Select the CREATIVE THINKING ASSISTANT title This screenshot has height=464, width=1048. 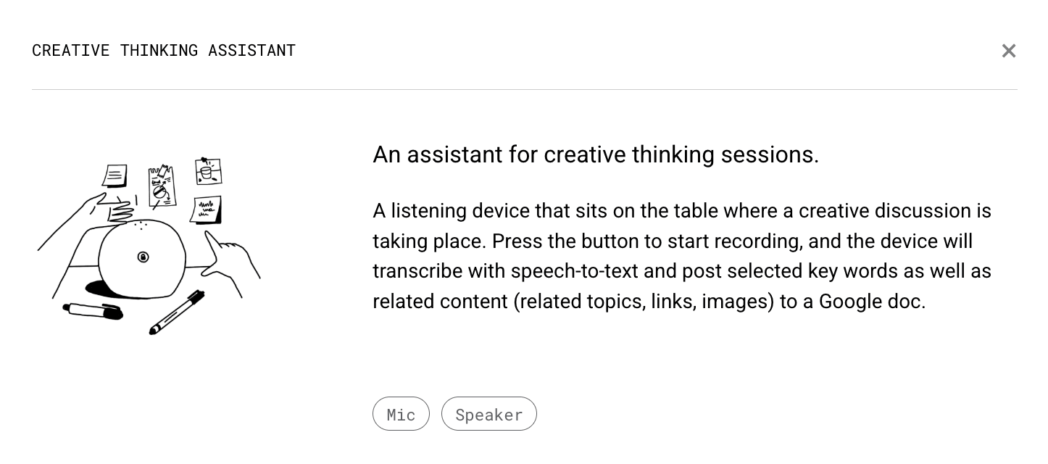pos(164,50)
